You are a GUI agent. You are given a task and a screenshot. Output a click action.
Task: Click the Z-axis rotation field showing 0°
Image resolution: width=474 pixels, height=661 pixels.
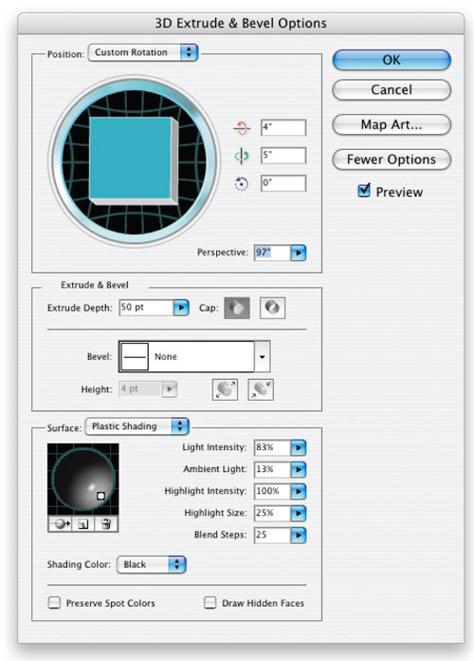click(283, 183)
